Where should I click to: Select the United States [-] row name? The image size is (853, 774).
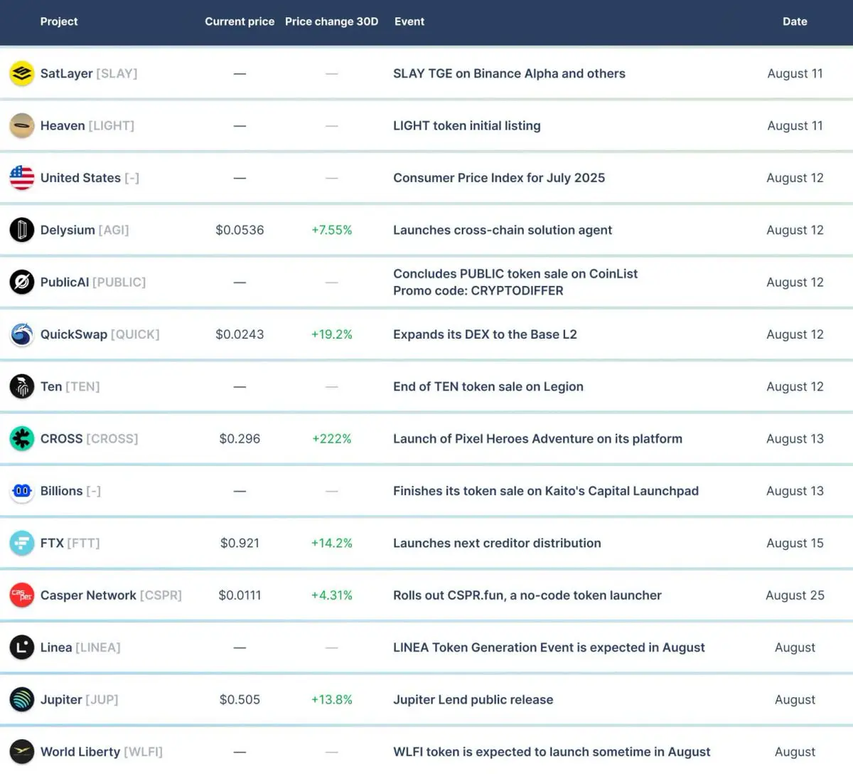90,178
